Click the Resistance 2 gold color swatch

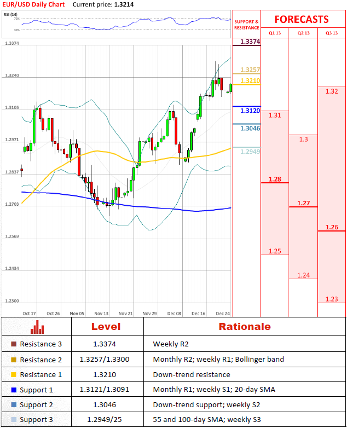(14, 360)
